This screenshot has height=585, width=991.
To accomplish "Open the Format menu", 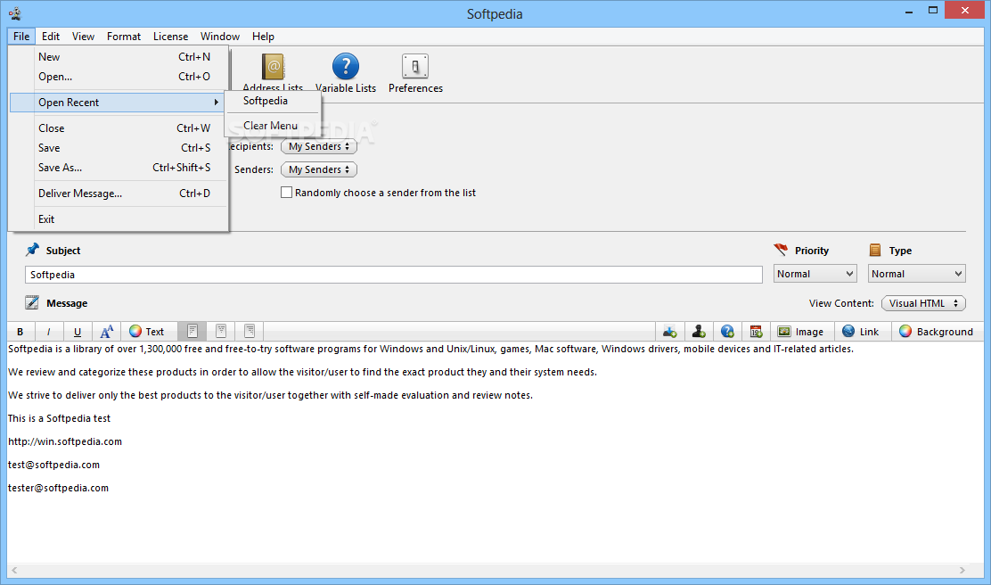I will (124, 36).
